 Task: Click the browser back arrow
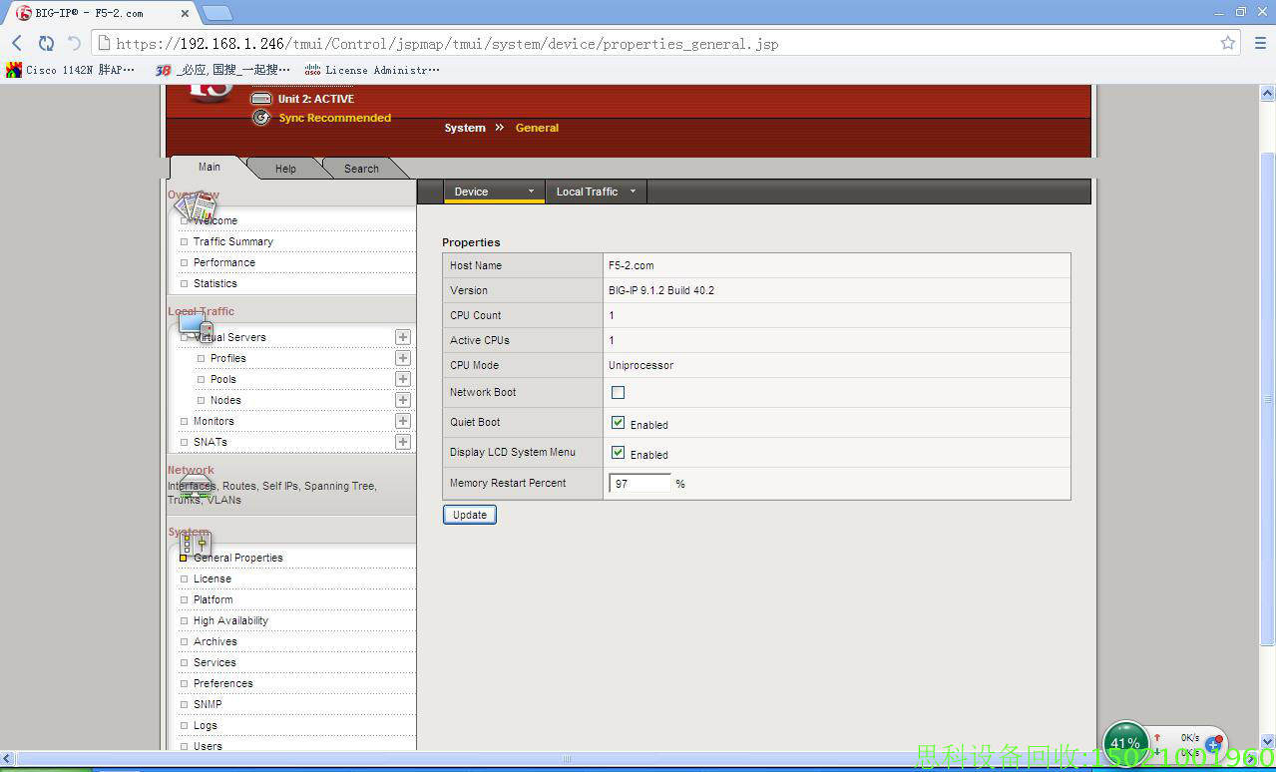(17, 43)
